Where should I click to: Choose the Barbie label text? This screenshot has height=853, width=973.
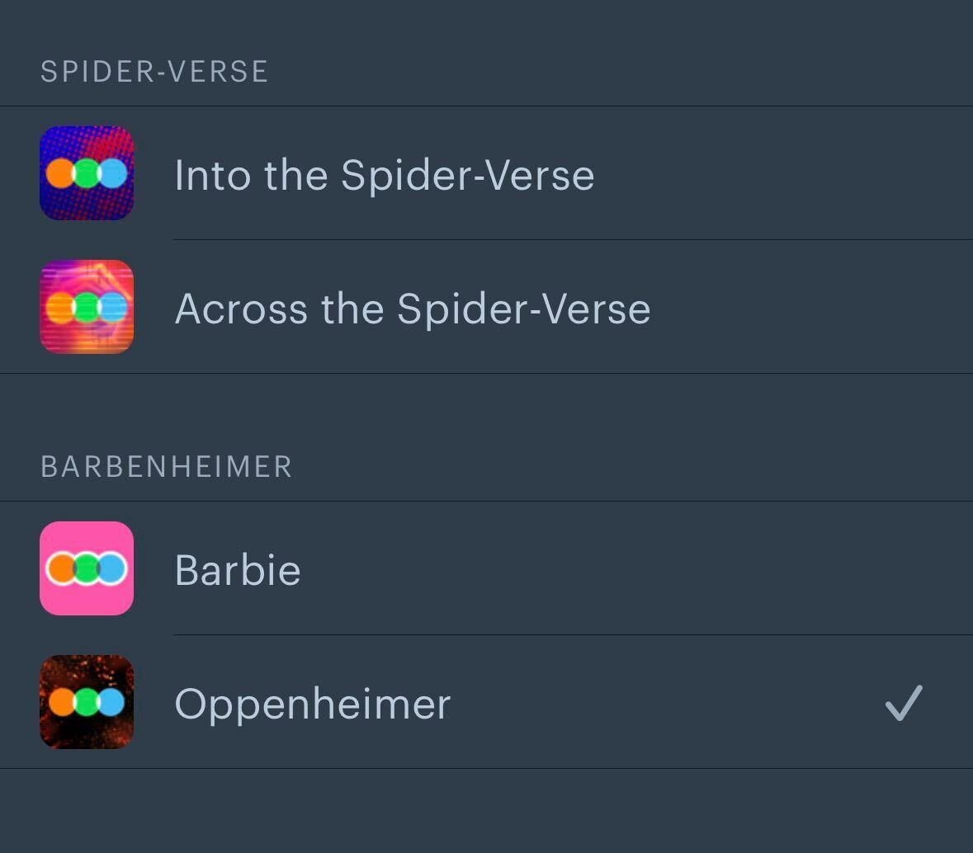(x=238, y=570)
